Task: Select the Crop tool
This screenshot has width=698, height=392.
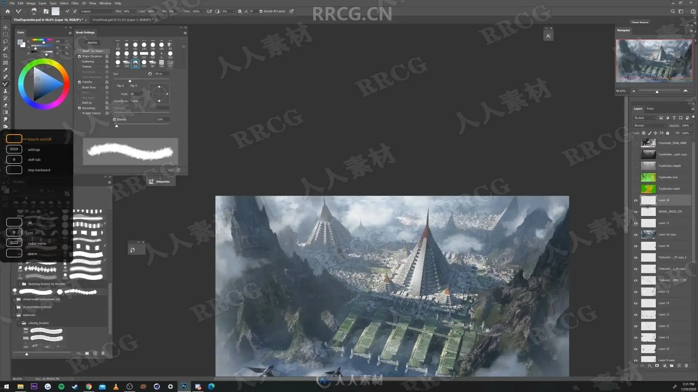Action: (x=5, y=56)
